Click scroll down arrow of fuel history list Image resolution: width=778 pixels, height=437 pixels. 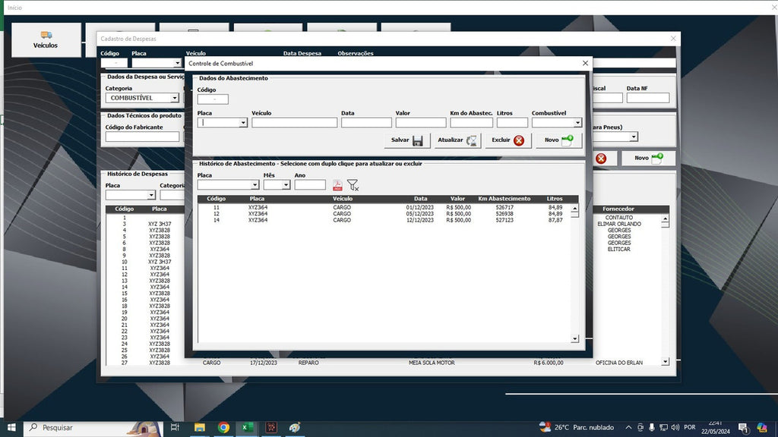[574, 339]
